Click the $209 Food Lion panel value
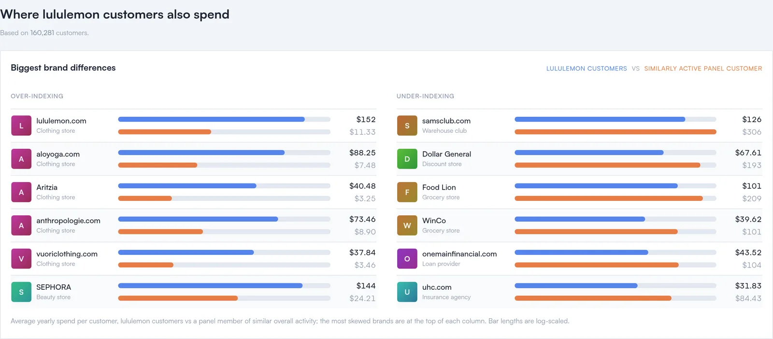The width and height of the screenshot is (773, 339). coord(752,198)
